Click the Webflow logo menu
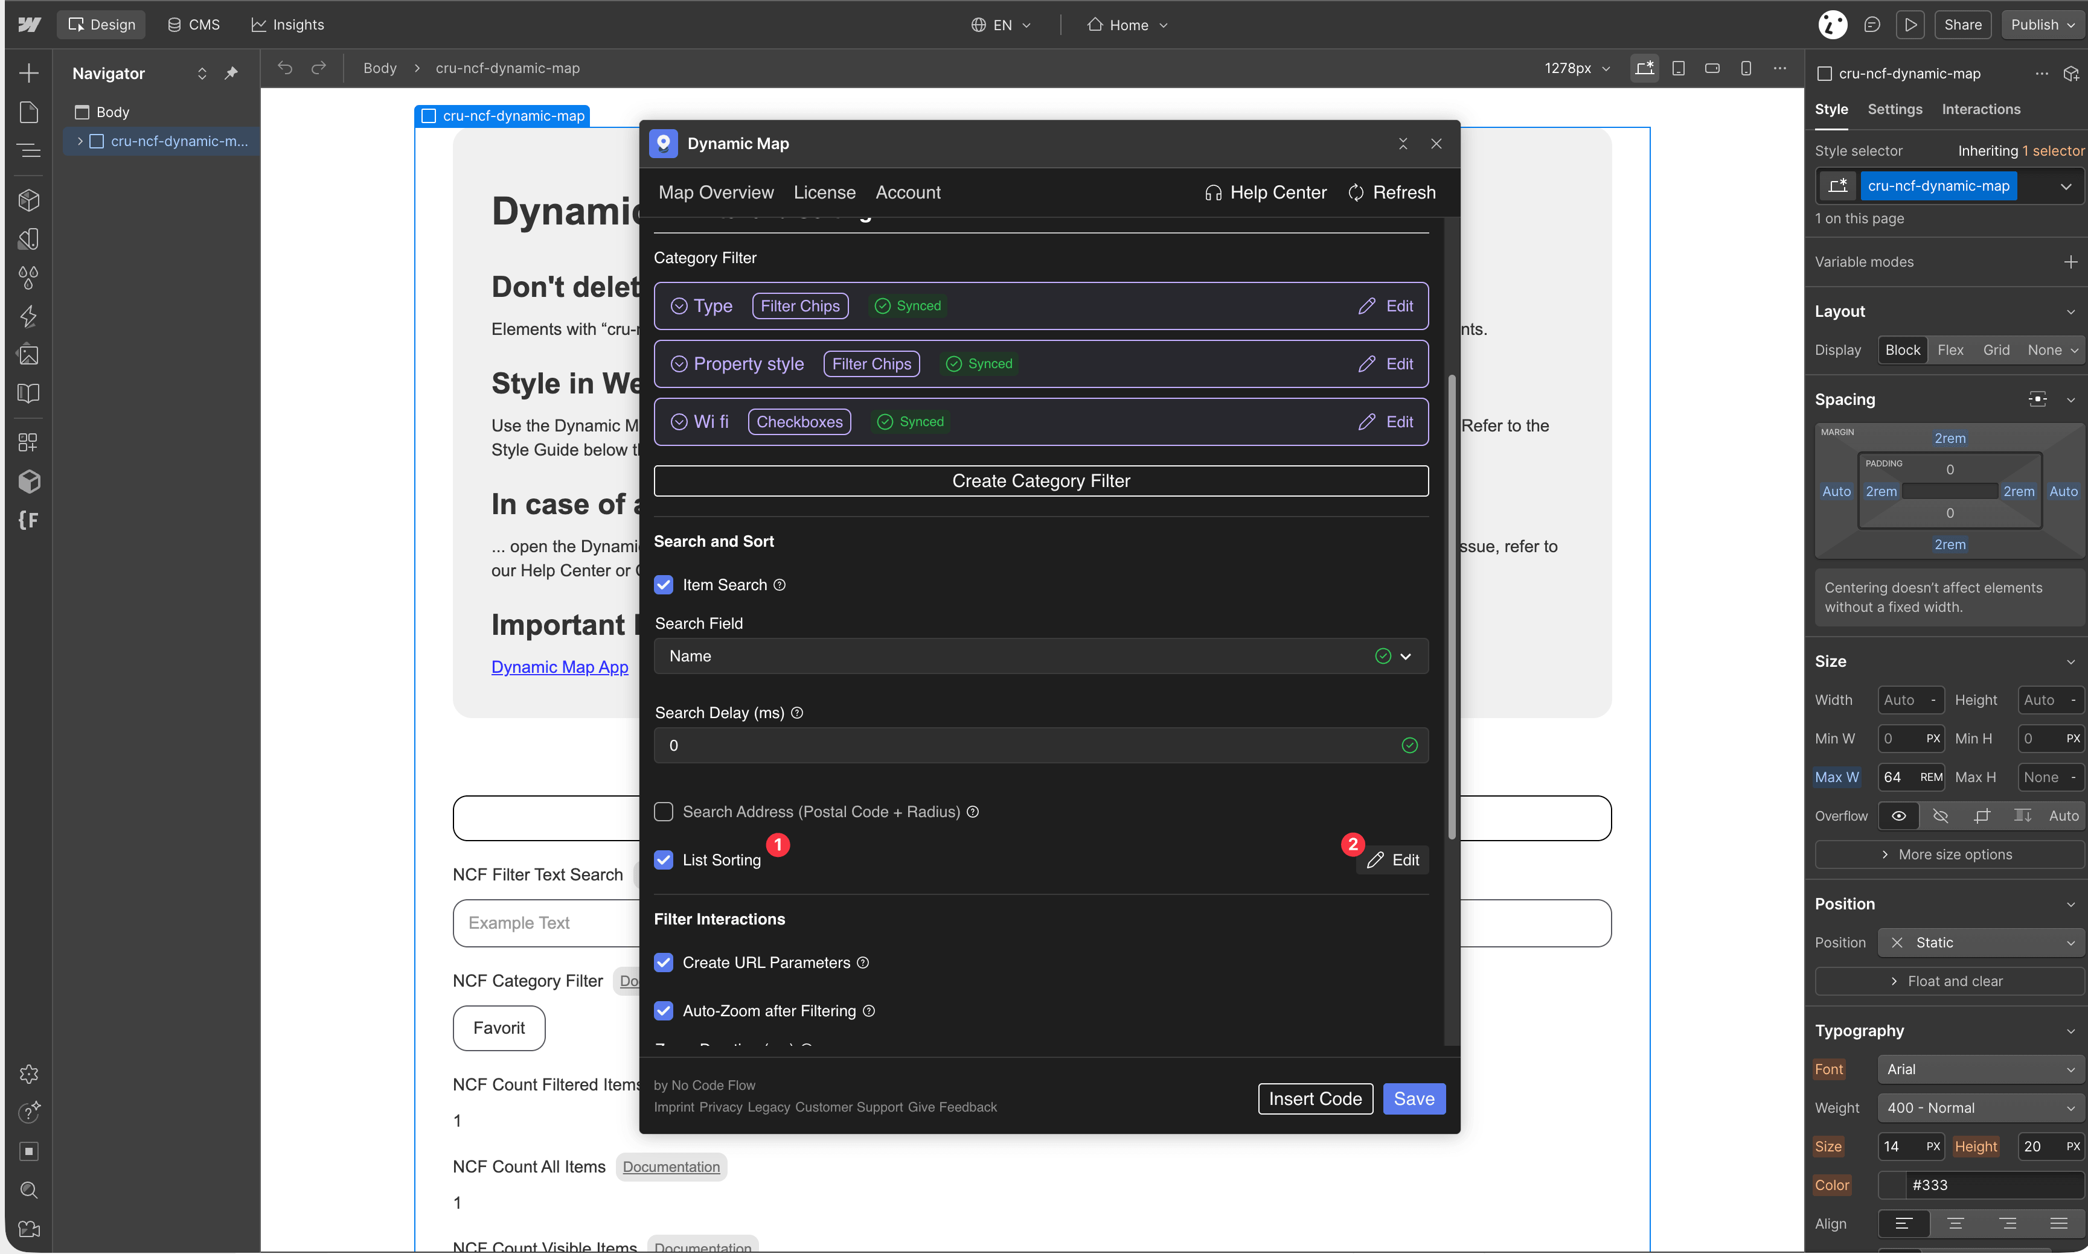 point(29,25)
